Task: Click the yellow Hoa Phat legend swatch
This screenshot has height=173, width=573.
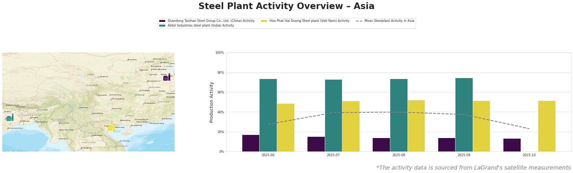Action: (264, 21)
